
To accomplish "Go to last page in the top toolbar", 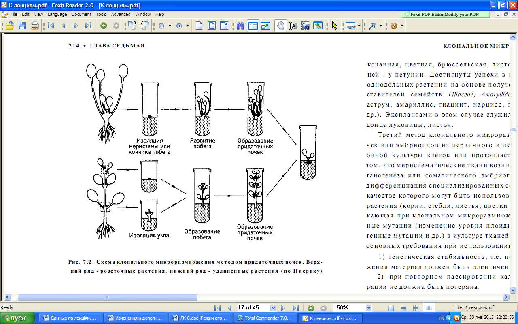I will point(88,26).
